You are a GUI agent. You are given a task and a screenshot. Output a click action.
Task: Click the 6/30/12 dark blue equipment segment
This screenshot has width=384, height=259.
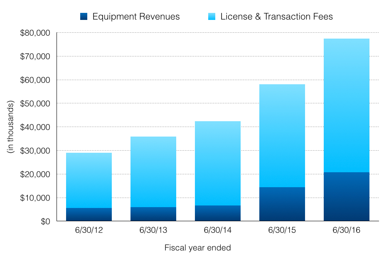pyautogui.click(x=89, y=215)
